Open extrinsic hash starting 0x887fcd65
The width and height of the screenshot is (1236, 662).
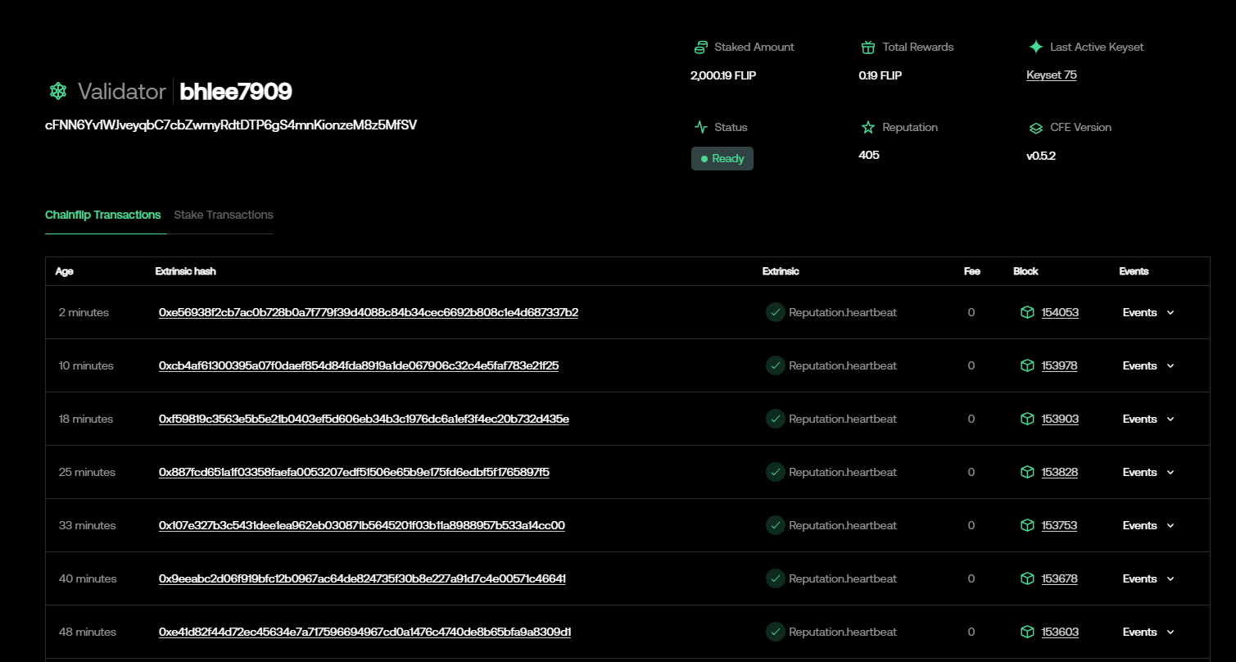(354, 472)
